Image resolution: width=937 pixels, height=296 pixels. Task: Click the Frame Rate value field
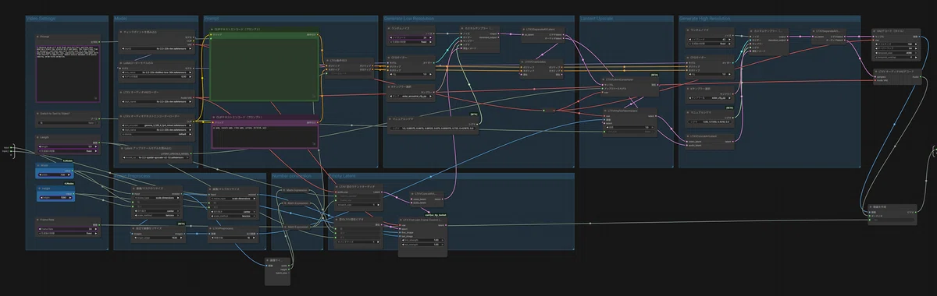(x=68, y=229)
